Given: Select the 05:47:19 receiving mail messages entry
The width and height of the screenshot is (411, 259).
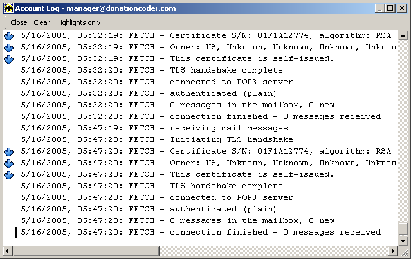Looking at the screenshot, I should tap(154, 128).
